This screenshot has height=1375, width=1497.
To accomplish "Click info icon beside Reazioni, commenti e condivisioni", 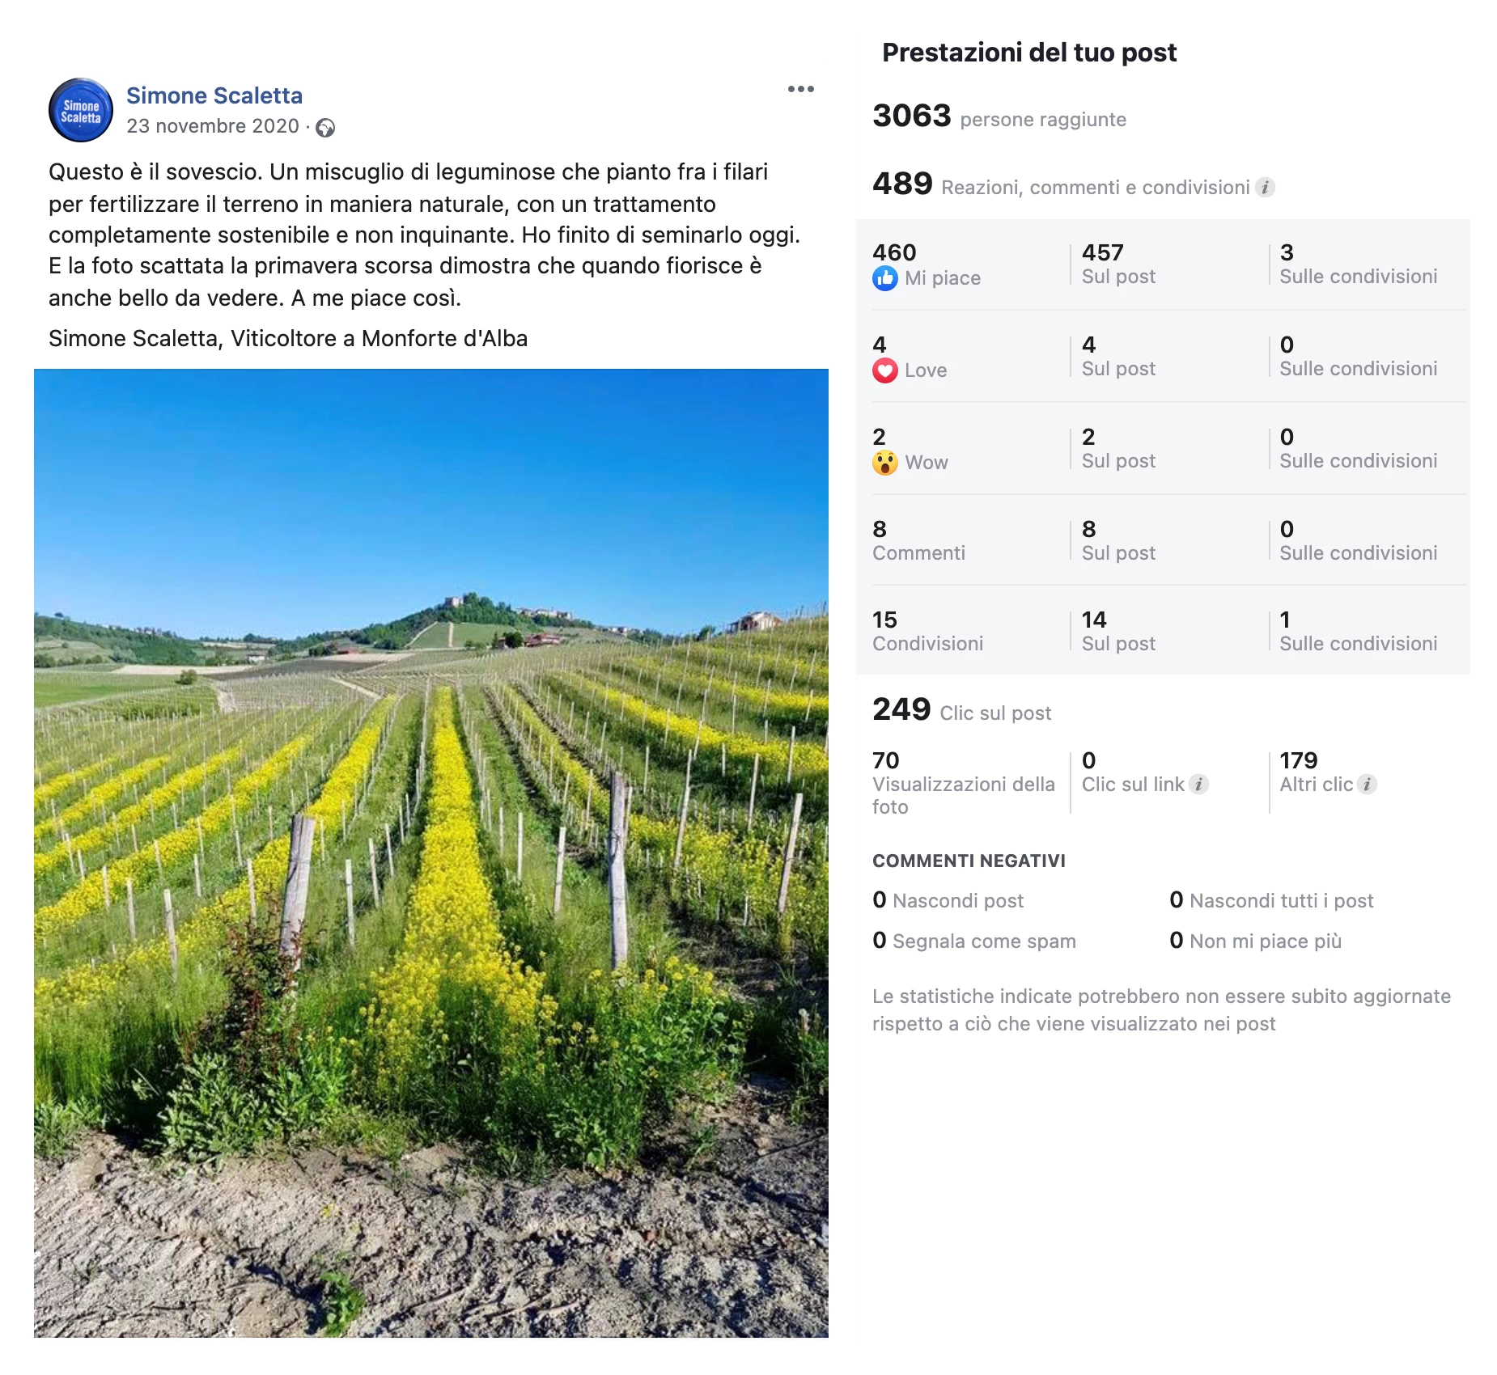I will 1265,188.
